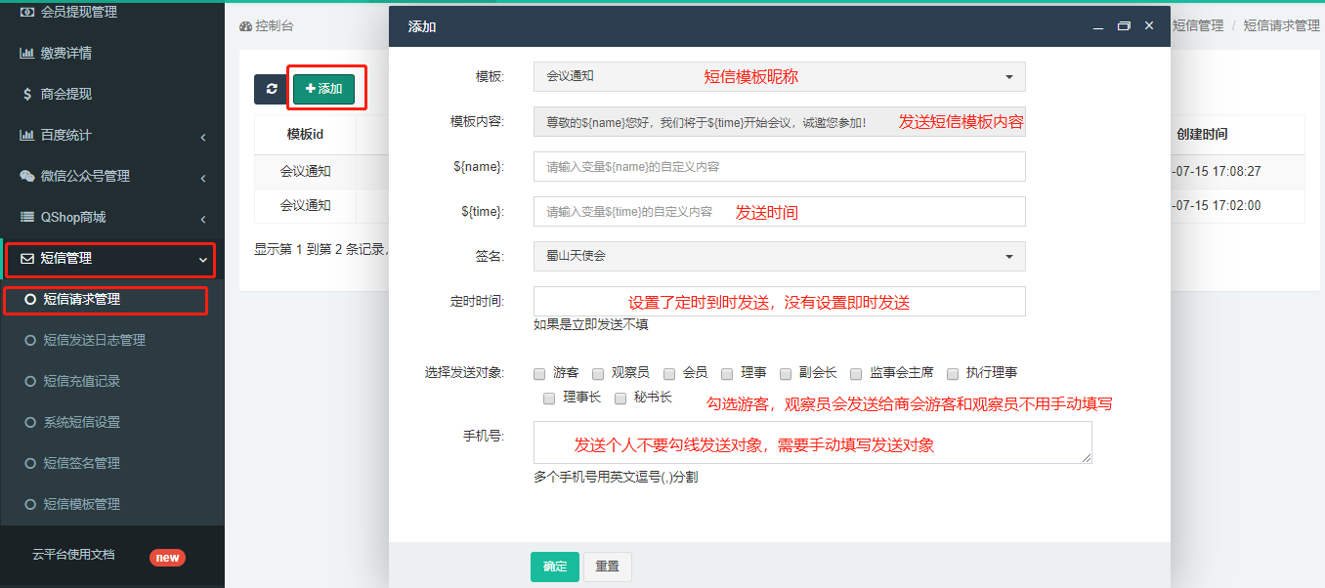Go to 短信发送日志管理 menu item
The width and height of the screenshot is (1325, 588).
(x=94, y=340)
